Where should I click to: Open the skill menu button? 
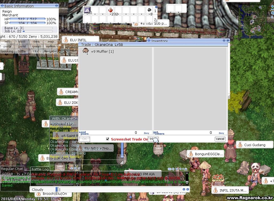pos(22,41)
